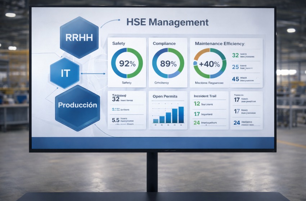
Task: Click the shortest bar in Open Permits
Action: (x=156, y=121)
